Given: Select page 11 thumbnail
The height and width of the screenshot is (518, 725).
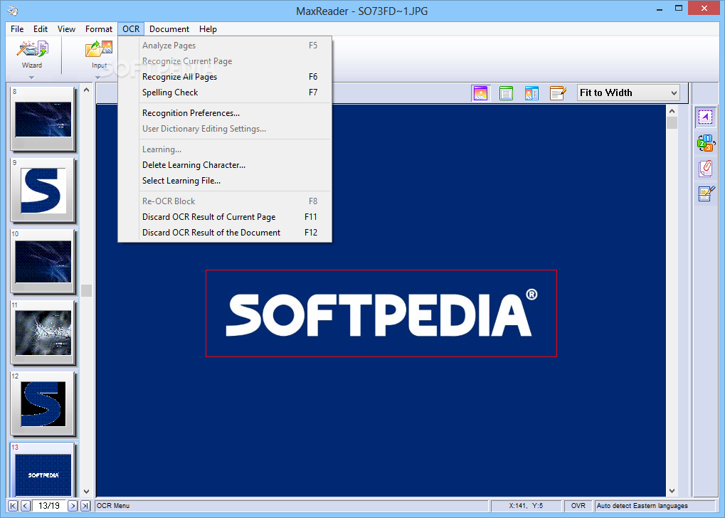Looking at the screenshot, I should pyautogui.click(x=43, y=332).
